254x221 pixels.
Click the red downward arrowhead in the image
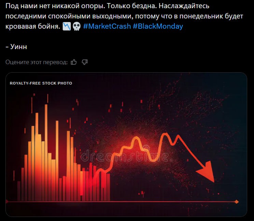click(x=207, y=172)
